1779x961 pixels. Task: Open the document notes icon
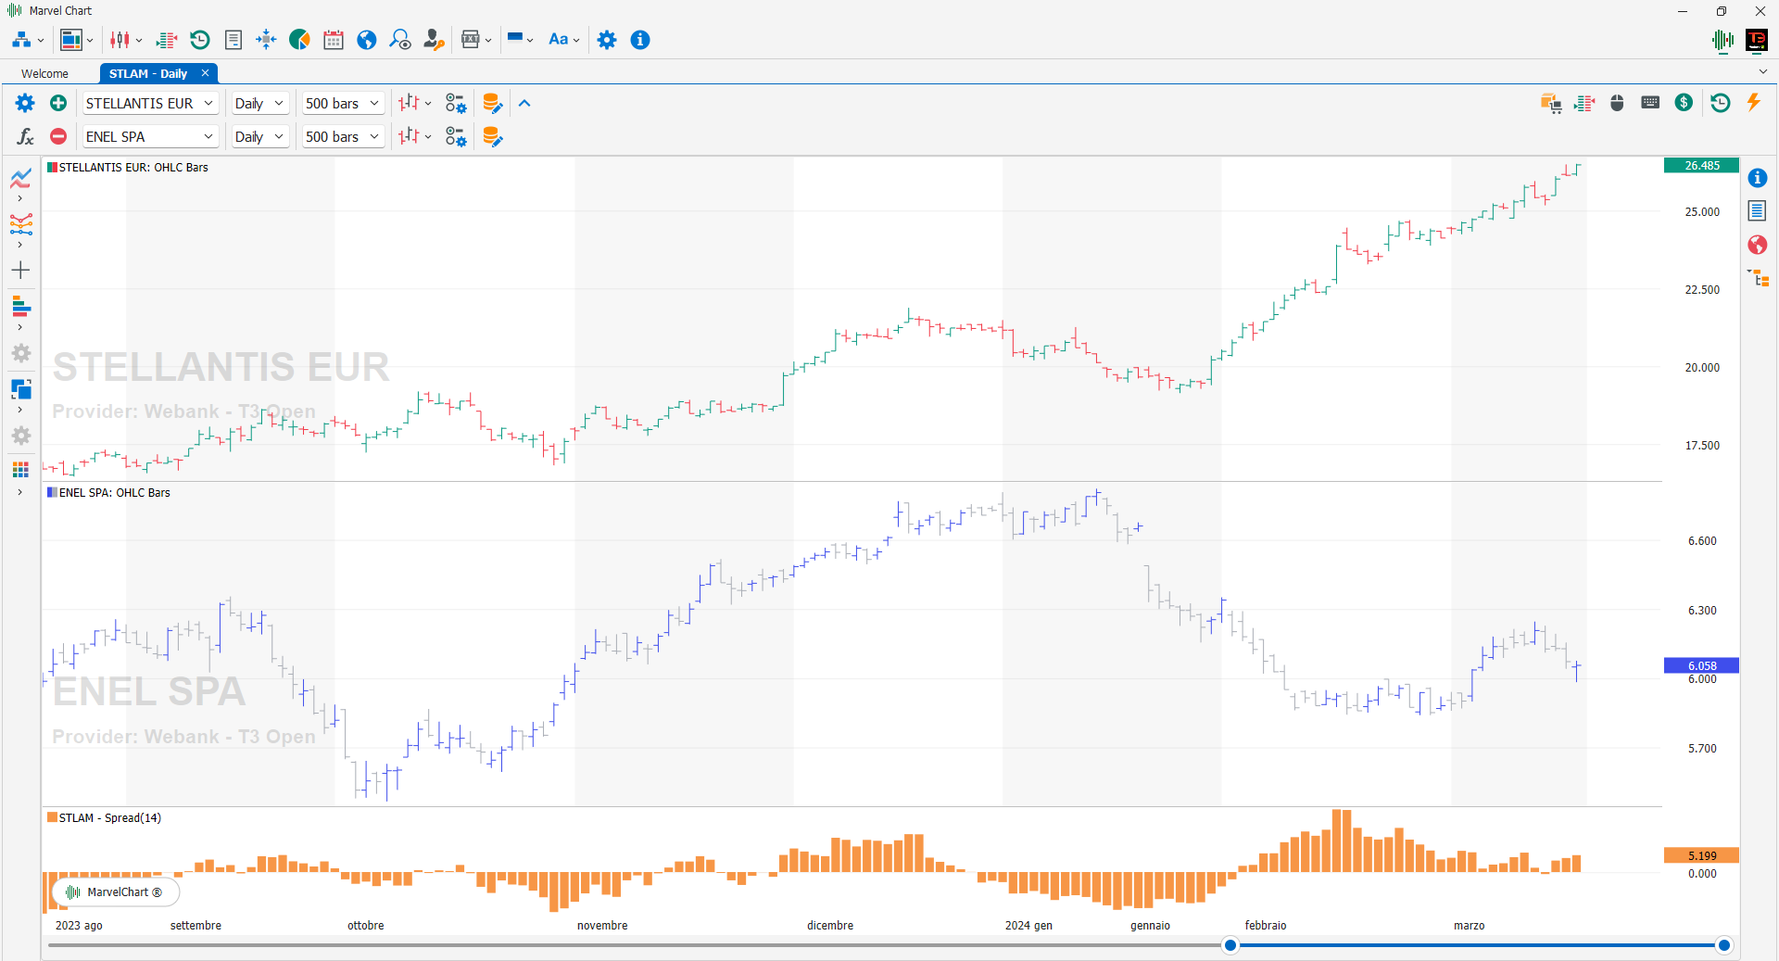click(233, 40)
